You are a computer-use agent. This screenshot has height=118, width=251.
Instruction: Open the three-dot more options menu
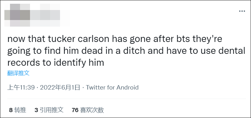tap(242, 11)
